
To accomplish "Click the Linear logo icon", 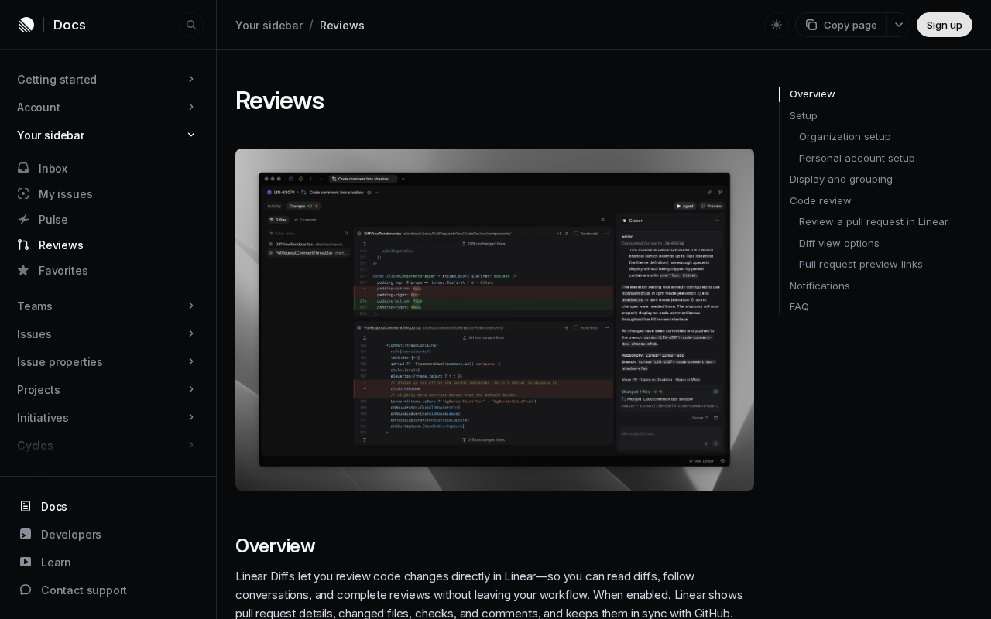I will click(x=26, y=25).
